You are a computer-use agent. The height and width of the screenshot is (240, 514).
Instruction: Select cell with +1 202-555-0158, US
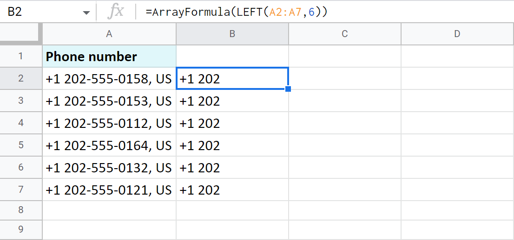[109, 79]
